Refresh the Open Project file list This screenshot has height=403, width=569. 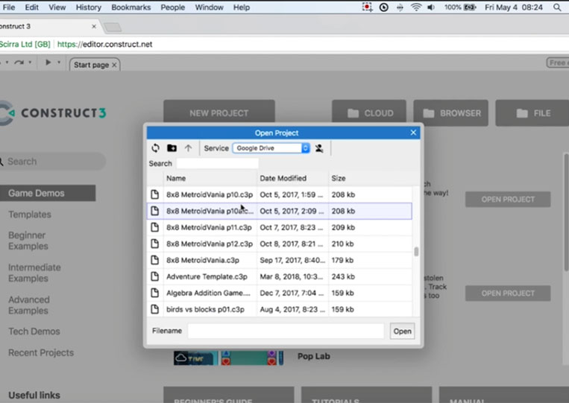155,147
